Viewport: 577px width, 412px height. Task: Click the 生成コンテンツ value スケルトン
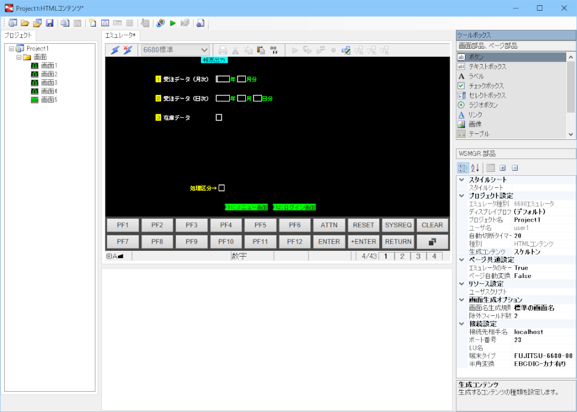[x=543, y=252]
